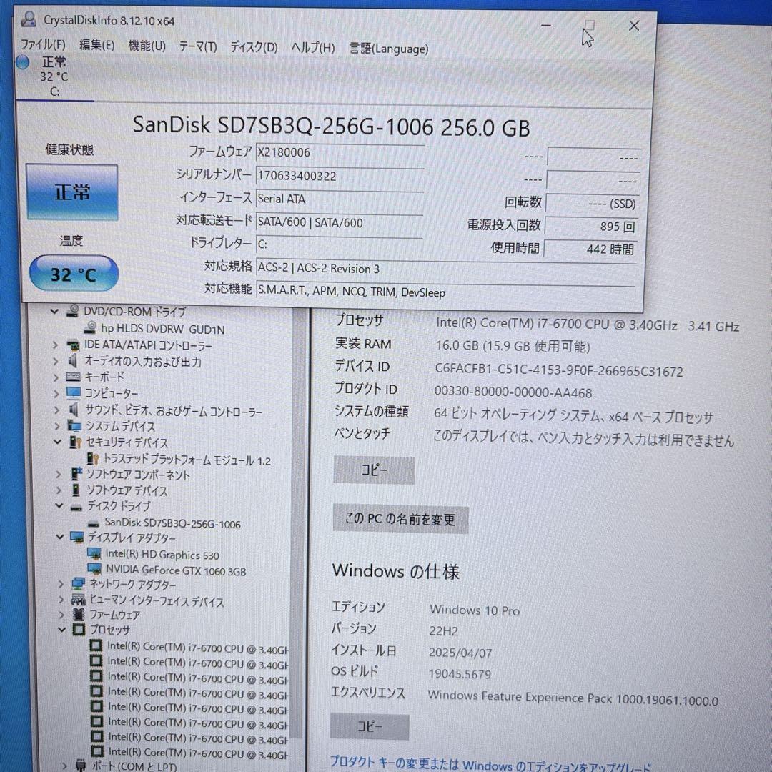Viewport: 772px width, 772px height.
Task: Expand オーディオの入力および出力 node
Action: click(56, 362)
